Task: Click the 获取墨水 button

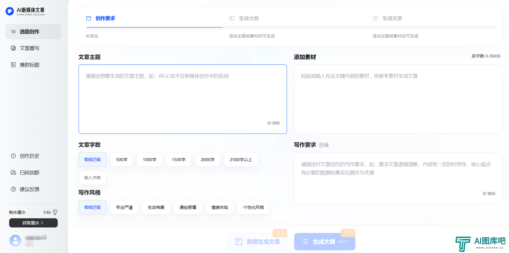Action: pos(33,223)
